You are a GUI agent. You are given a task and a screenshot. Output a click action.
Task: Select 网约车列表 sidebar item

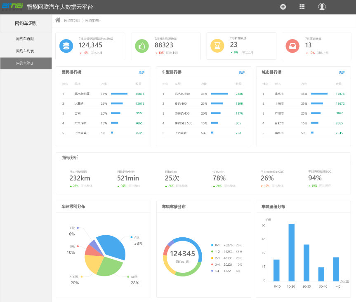(x=25, y=51)
